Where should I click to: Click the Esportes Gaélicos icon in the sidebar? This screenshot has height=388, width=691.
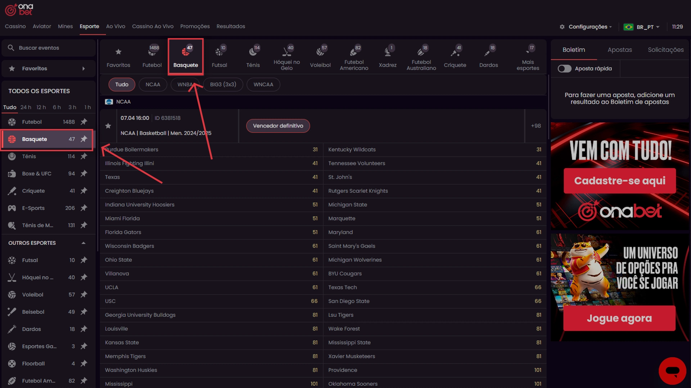tap(12, 346)
